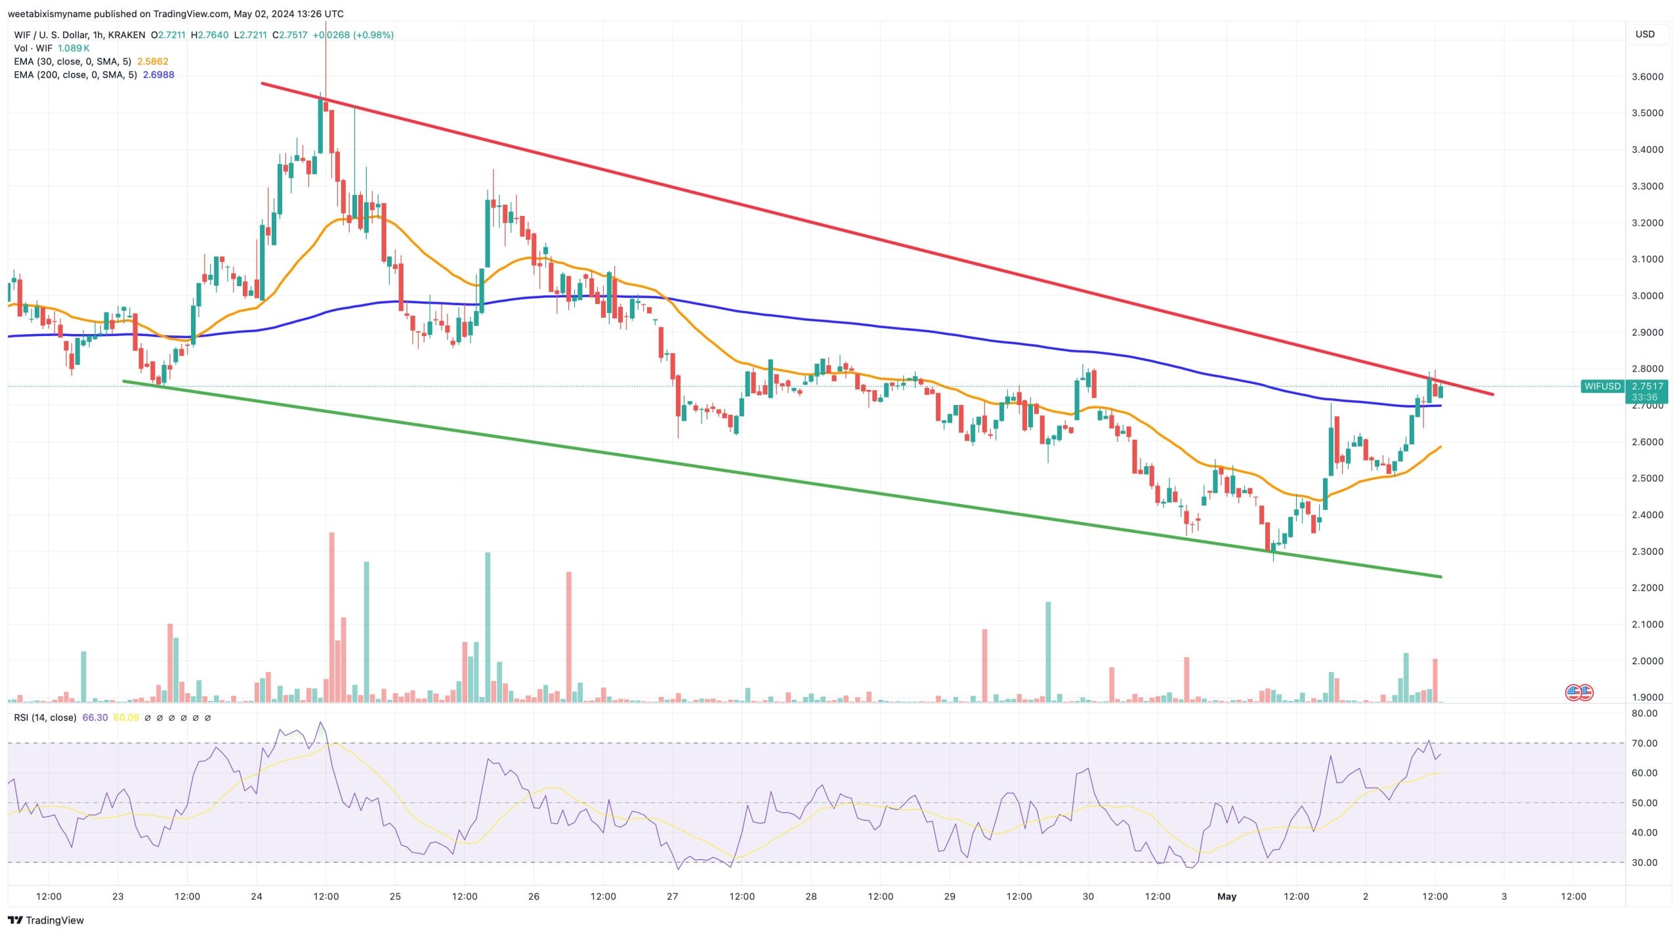
Task: Select the Vol · WIF indicator legend
Action: (x=33, y=48)
